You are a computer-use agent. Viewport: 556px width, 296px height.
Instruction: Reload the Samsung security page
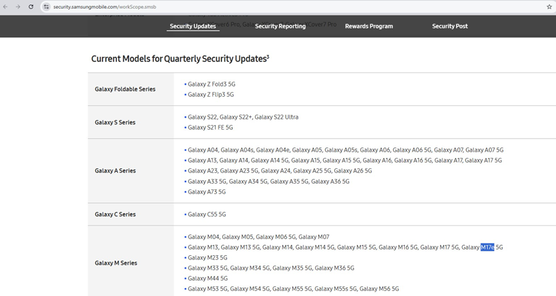[30, 7]
